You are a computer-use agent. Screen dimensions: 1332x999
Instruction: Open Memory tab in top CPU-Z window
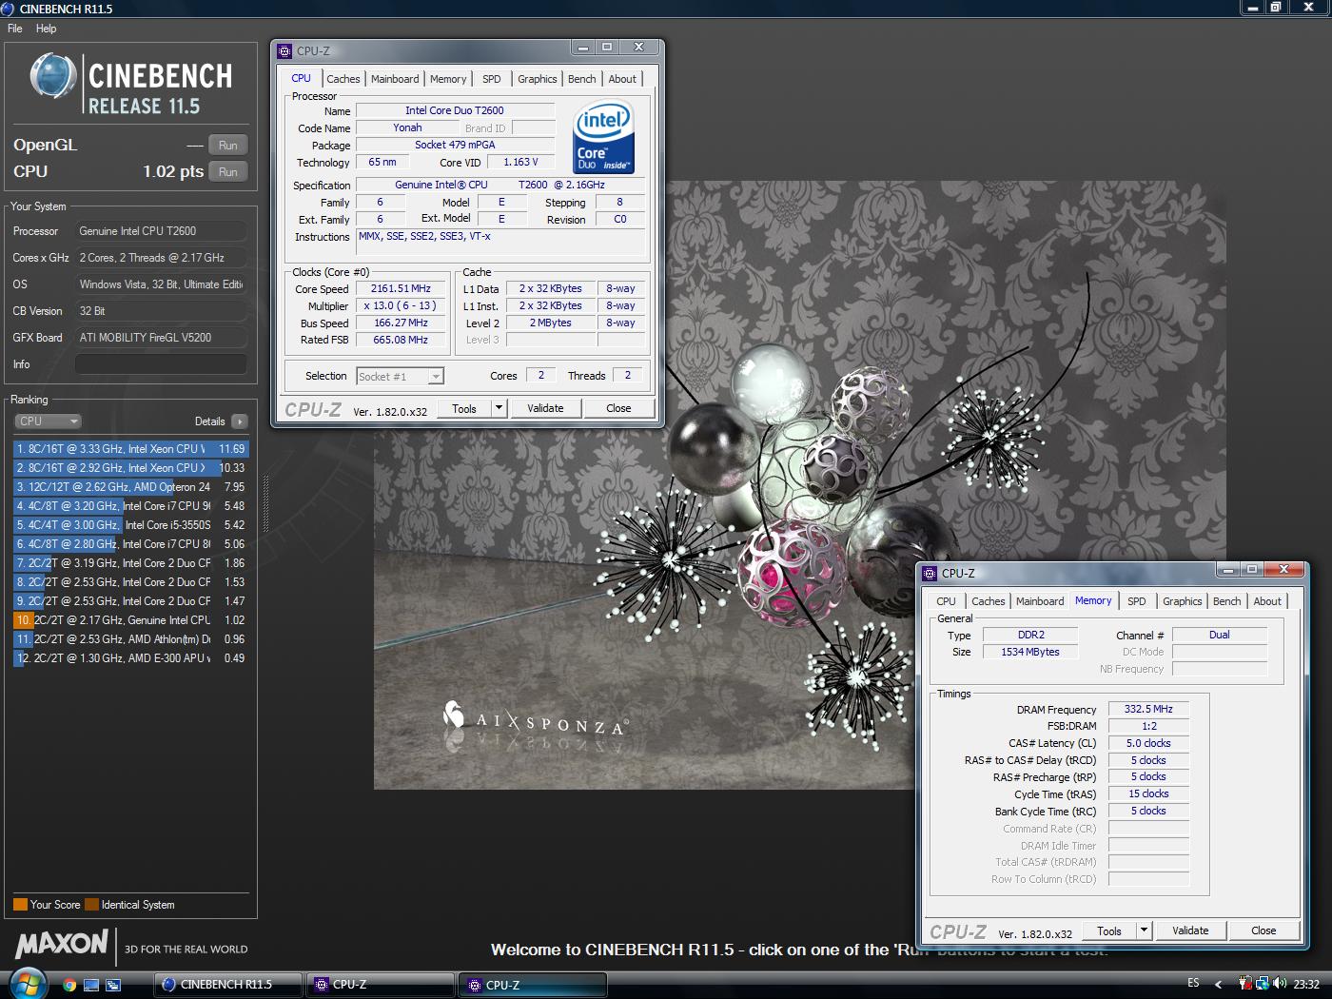pos(448,79)
